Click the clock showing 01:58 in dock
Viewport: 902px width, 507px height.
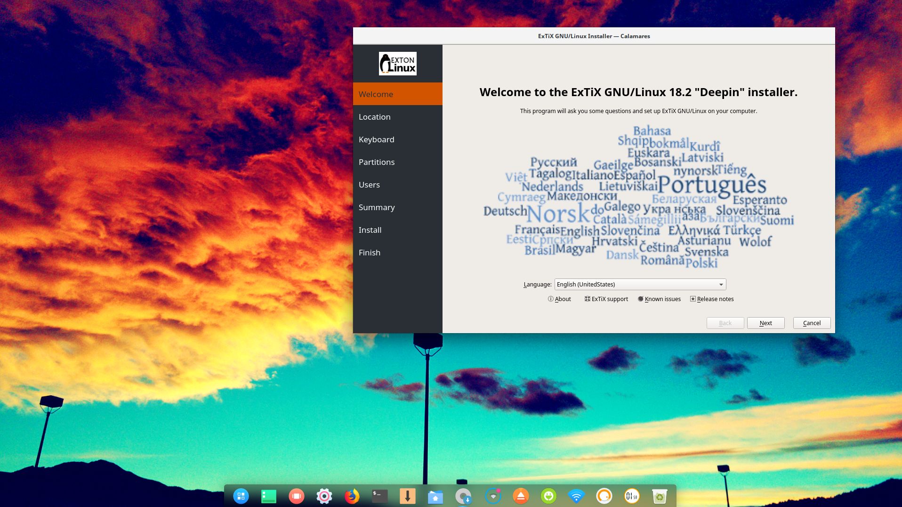tap(632, 496)
